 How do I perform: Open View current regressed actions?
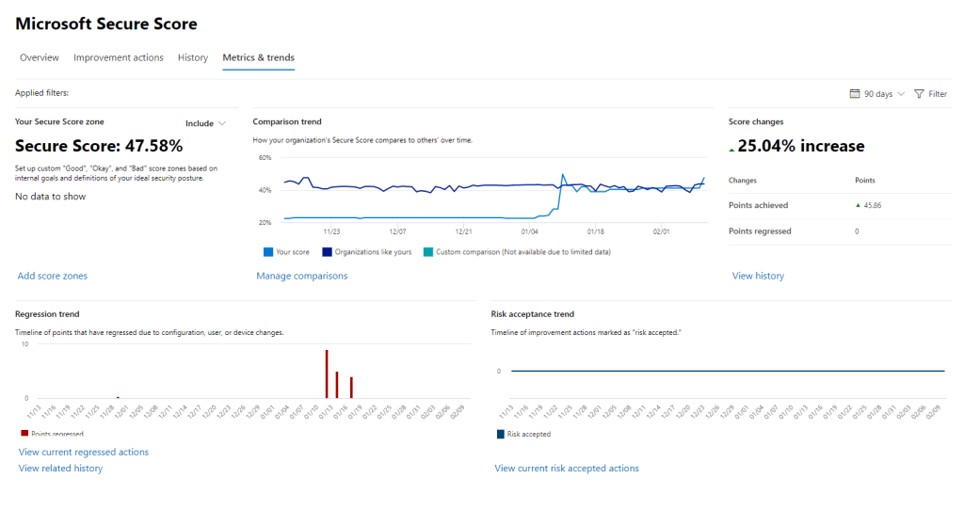(84, 452)
